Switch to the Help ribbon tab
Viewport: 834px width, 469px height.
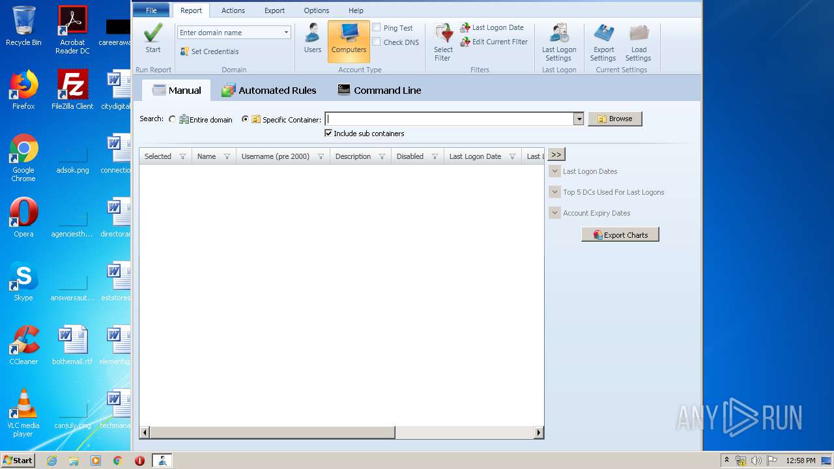coord(356,10)
